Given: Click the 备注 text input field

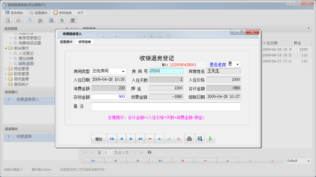Looking at the screenshot, I should 166,107.
